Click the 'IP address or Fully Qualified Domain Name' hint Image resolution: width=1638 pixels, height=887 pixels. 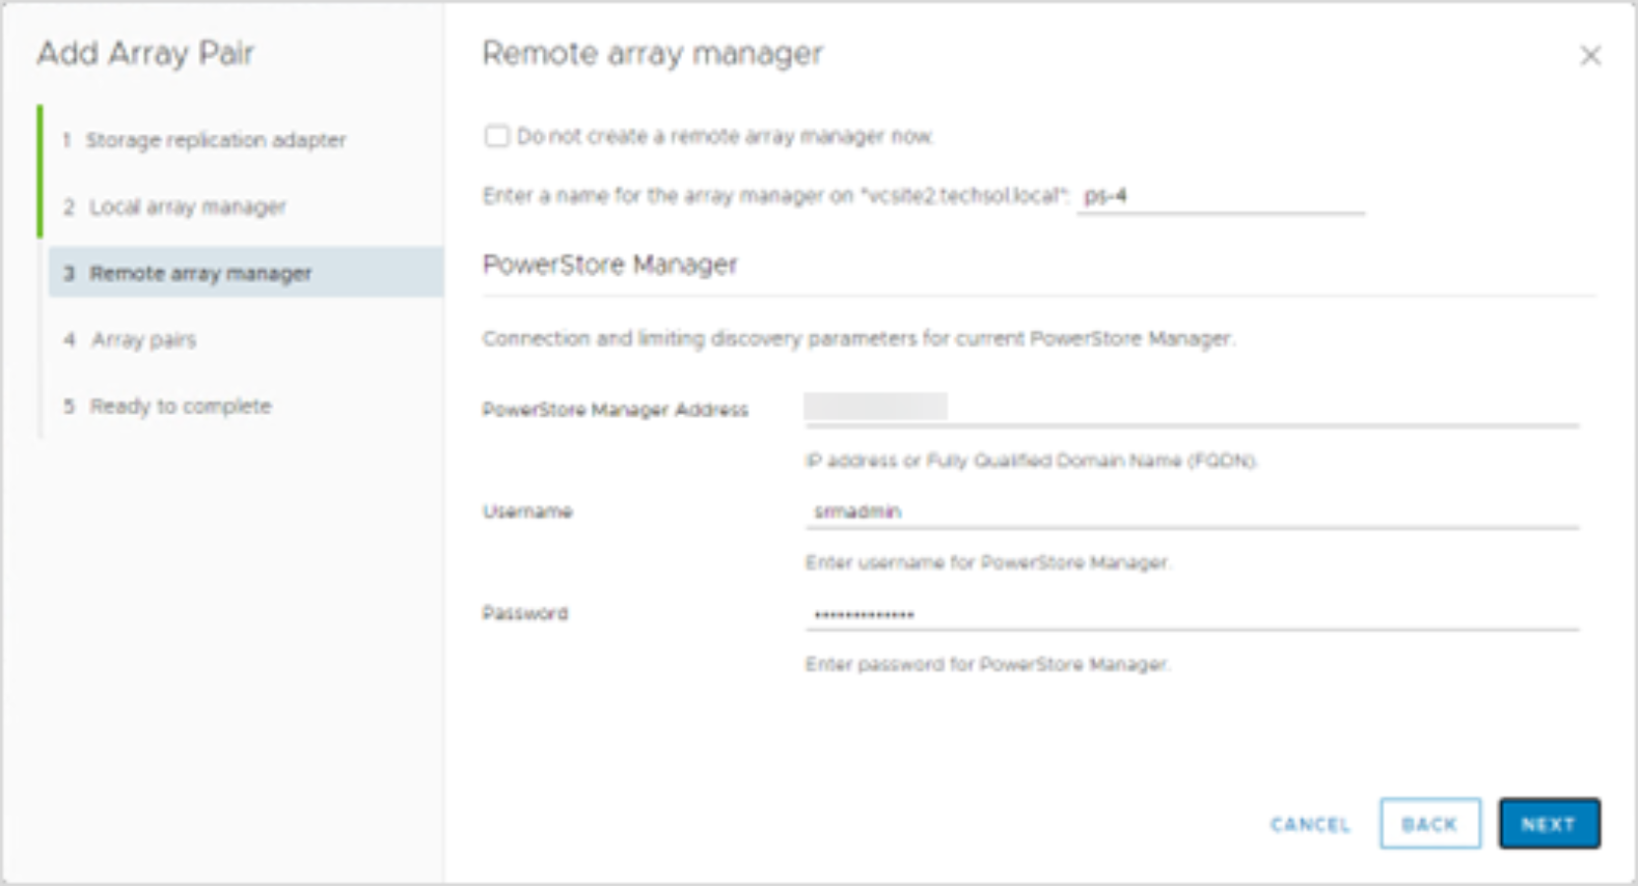pyautogui.click(x=1032, y=460)
